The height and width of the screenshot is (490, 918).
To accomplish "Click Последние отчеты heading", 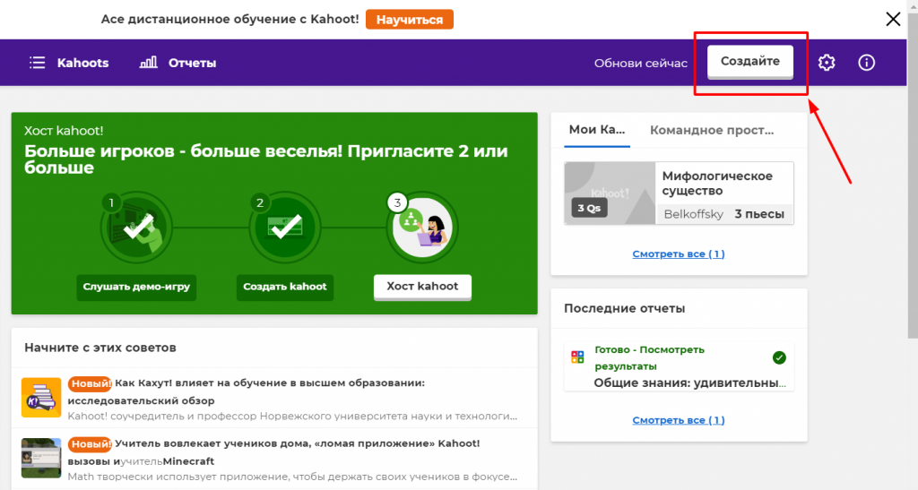I will 624,308.
